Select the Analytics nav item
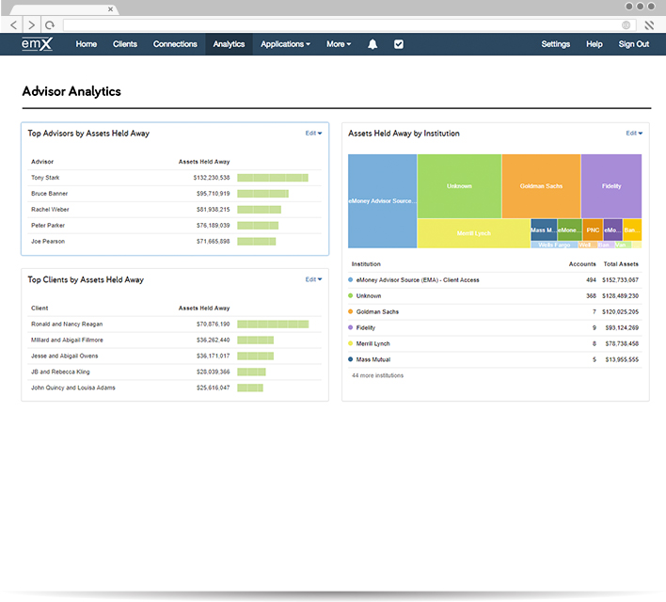The height and width of the screenshot is (602, 666). point(229,44)
